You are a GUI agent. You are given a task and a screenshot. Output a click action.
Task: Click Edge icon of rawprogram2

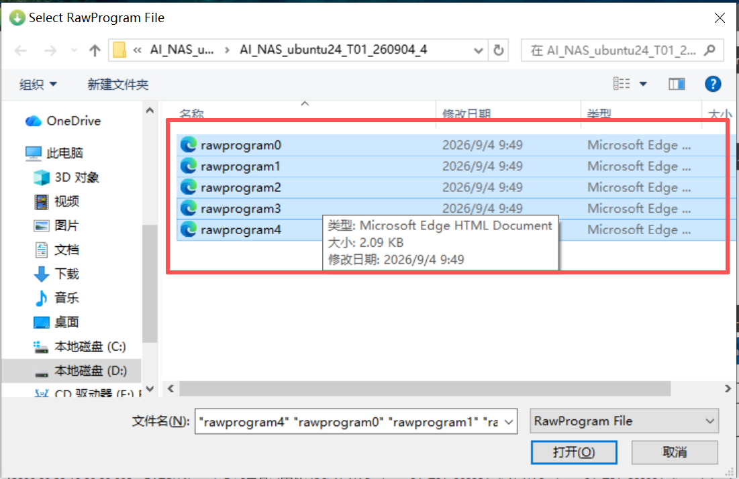pos(189,187)
